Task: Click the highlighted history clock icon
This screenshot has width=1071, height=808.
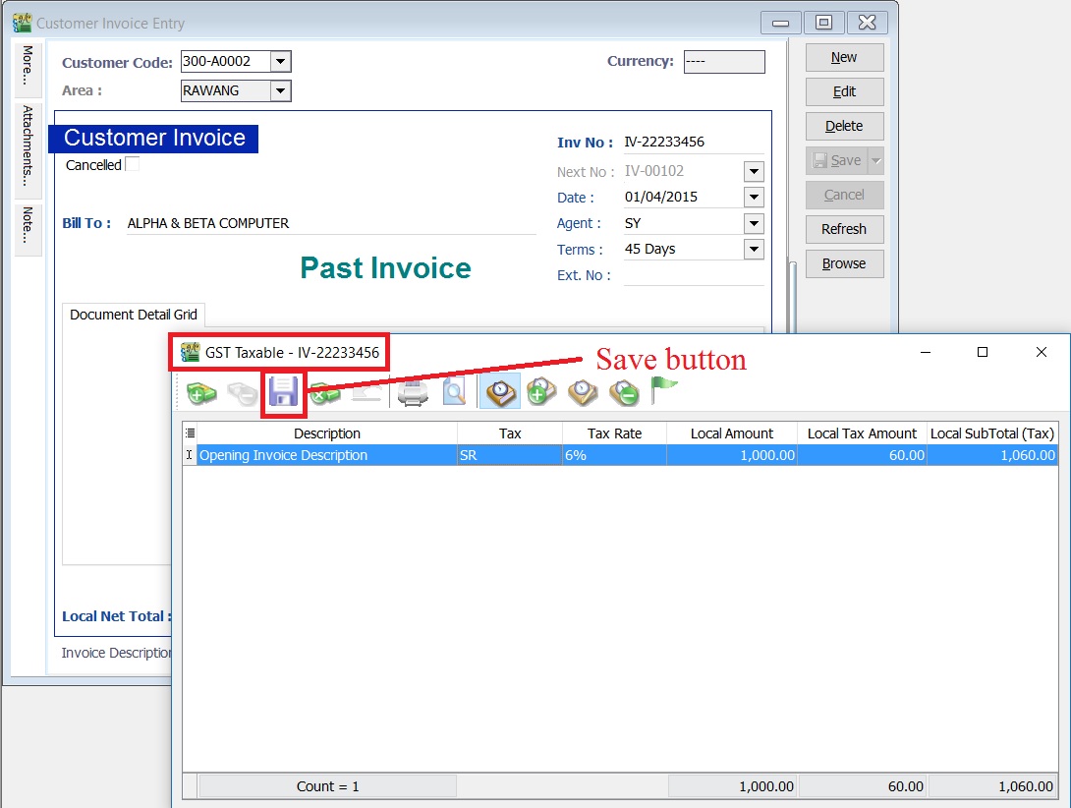Action: click(501, 391)
